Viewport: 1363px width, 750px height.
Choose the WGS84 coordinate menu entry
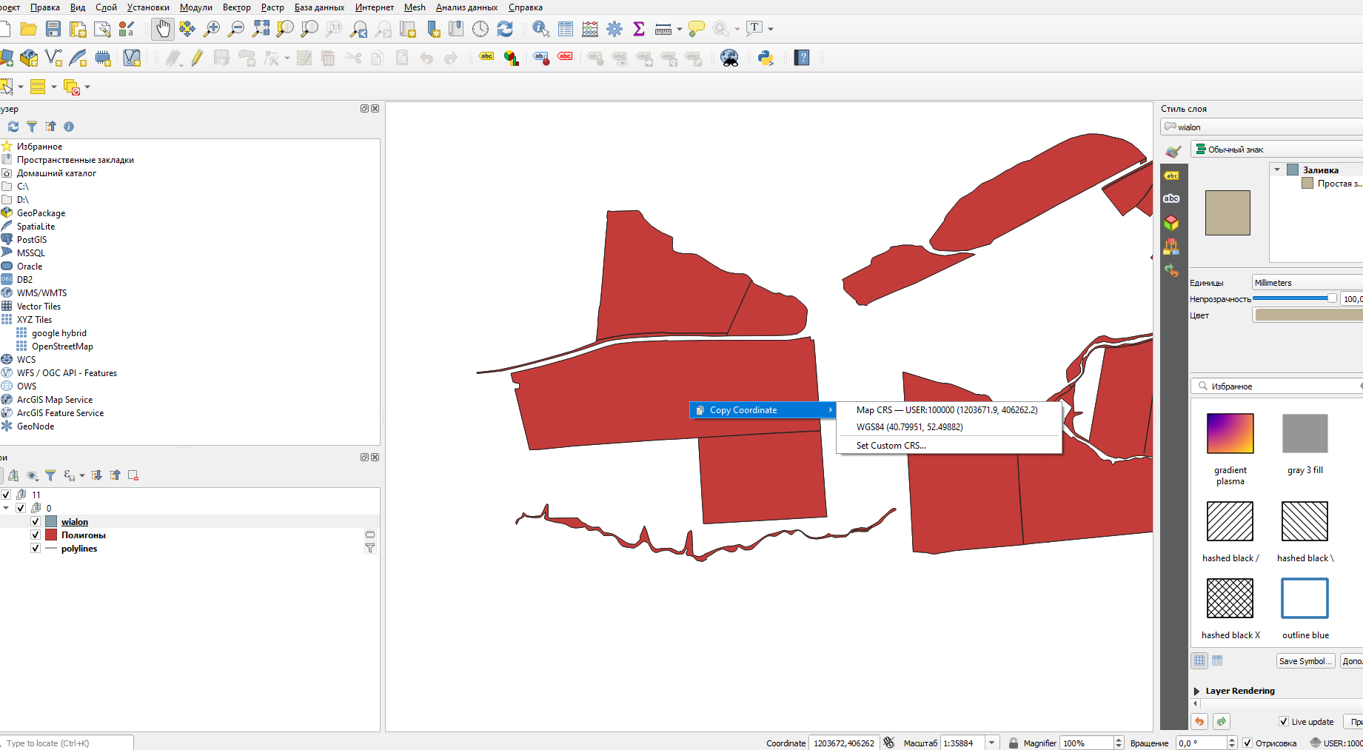pos(909,427)
